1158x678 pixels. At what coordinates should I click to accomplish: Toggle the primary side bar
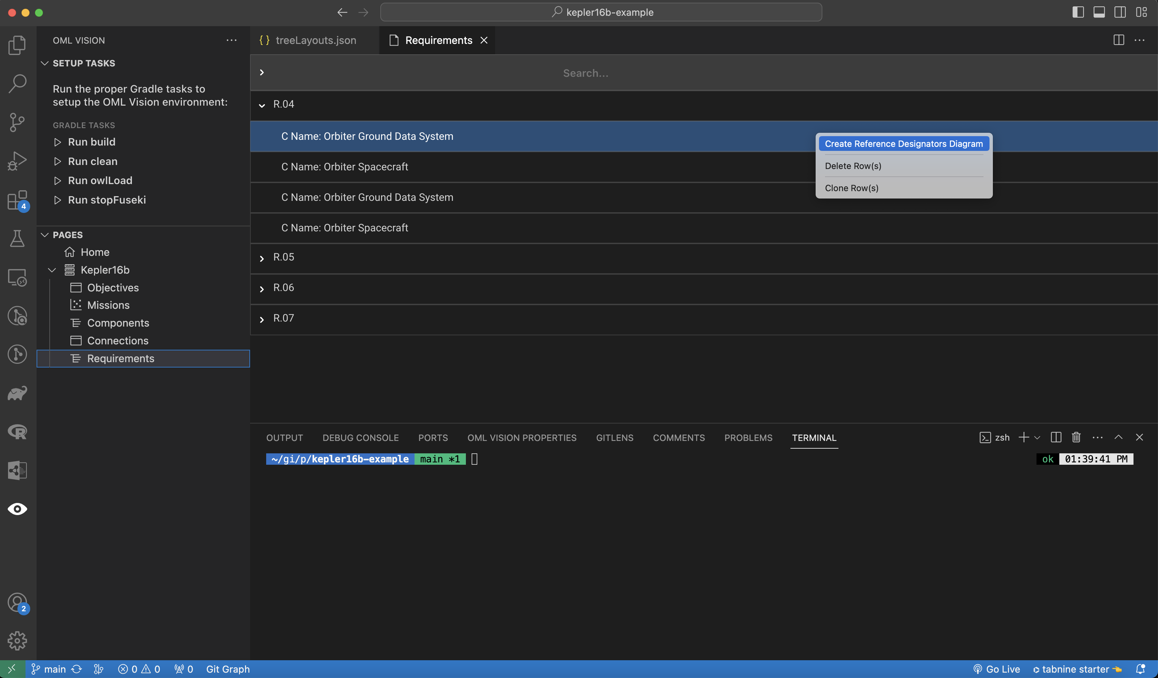pos(1078,12)
